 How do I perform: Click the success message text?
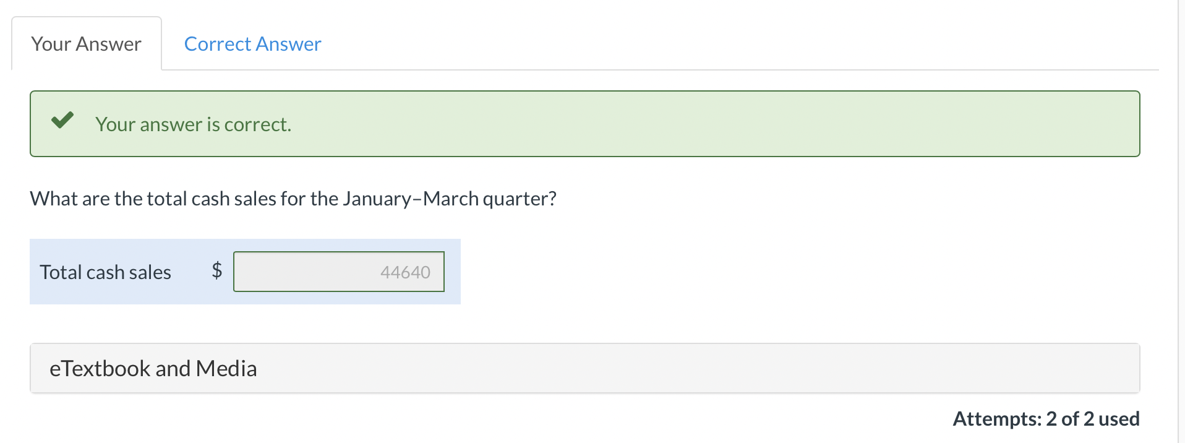point(193,124)
